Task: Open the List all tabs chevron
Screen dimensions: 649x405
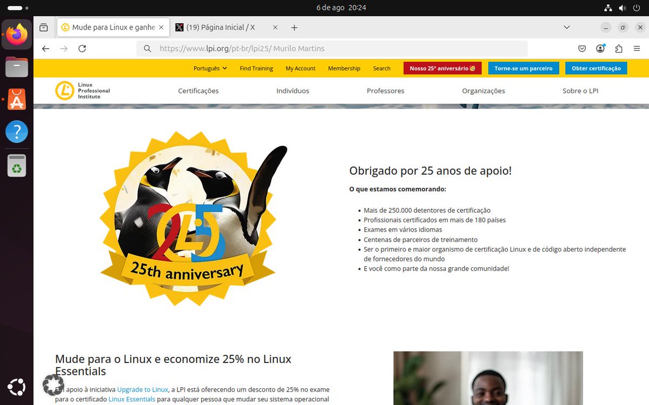Action: pos(567,28)
